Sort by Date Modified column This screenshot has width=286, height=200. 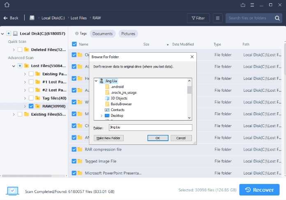[183, 44]
